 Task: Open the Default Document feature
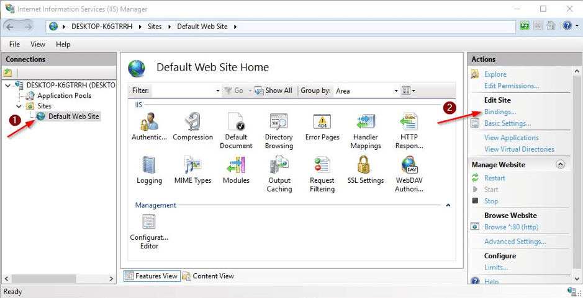tap(236, 131)
